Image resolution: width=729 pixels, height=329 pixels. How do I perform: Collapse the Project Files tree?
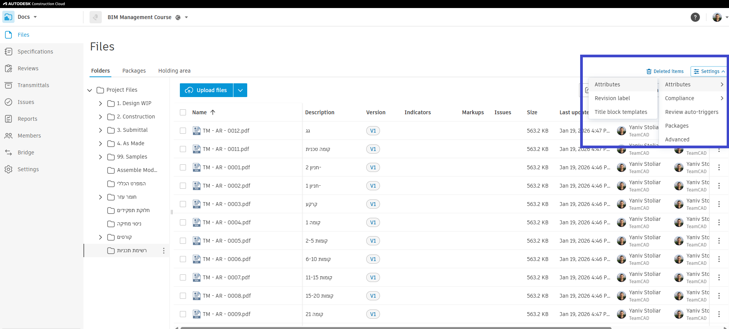[x=90, y=90]
